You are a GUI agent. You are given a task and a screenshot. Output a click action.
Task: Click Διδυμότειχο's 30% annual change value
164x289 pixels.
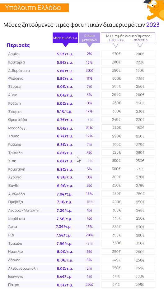tap(89, 71)
